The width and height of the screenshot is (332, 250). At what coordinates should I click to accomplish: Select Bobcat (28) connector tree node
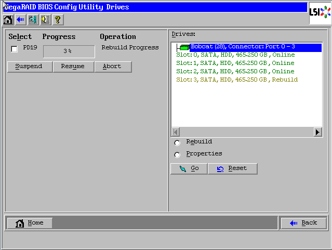tap(243, 47)
